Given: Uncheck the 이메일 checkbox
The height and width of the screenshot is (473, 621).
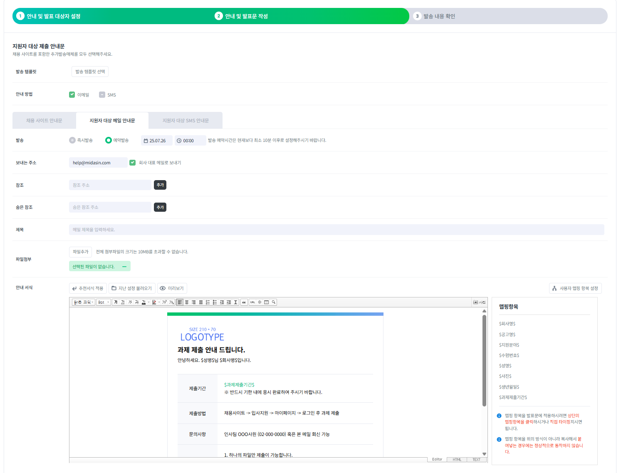Looking at the screenshot, I should [x=72, y=94].
